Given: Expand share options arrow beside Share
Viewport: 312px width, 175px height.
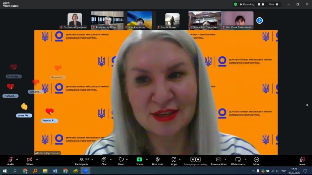Looking at the screenshot, I should click(147, 160).
